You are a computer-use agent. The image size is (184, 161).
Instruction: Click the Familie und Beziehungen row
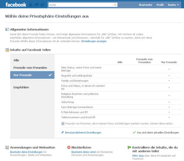click(121, 81)
